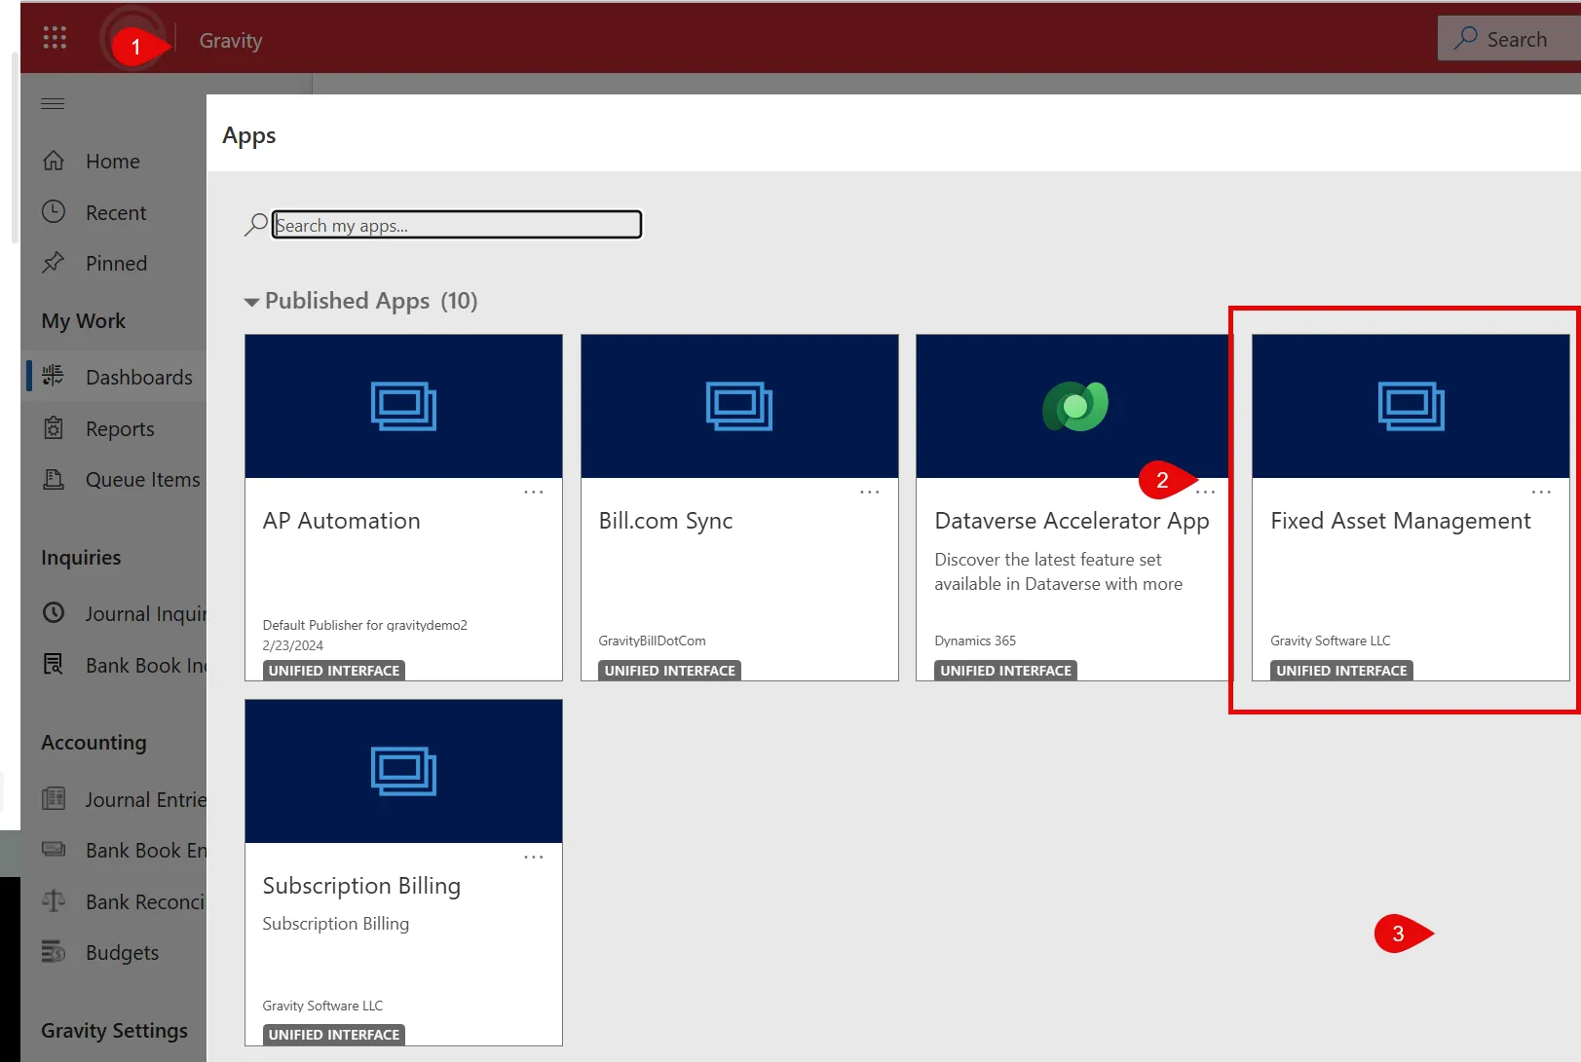Click Dynamics 365 publisher text
1581x1062 pixels.
[x=975, y=641]
